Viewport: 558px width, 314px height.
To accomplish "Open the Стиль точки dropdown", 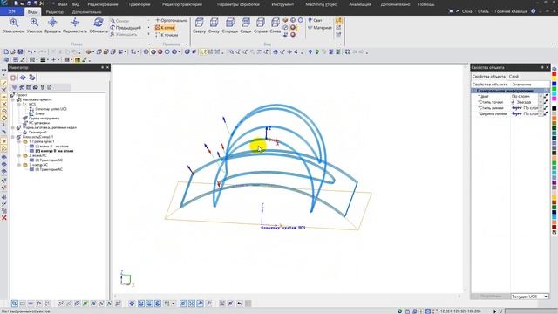I will click(541, 102).
